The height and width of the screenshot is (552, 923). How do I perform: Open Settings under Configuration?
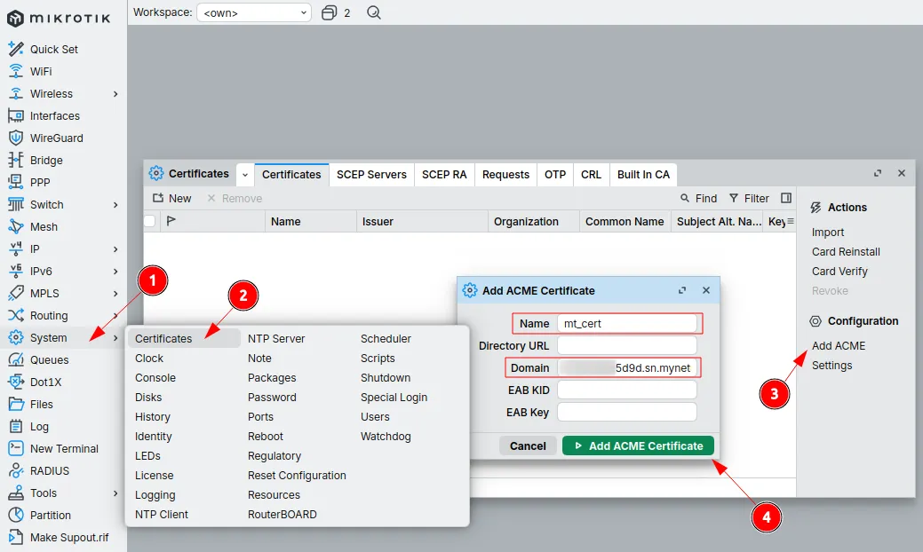[x=831, y=366]
